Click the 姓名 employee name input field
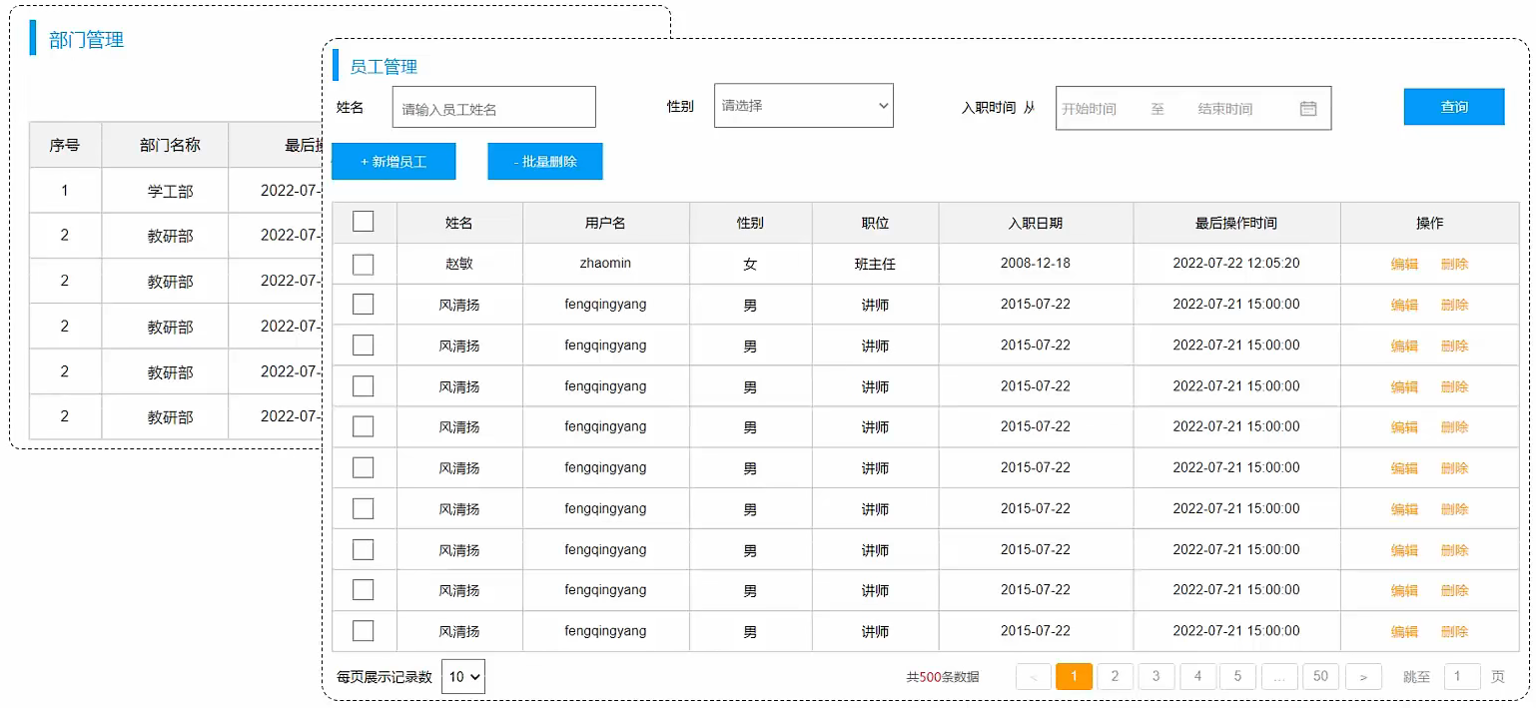 click(x=493, y=105)
